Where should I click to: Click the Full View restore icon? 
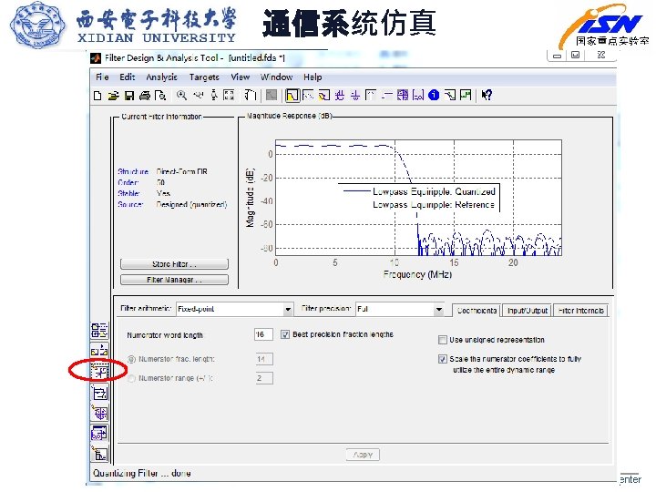[x=229, y=96]
